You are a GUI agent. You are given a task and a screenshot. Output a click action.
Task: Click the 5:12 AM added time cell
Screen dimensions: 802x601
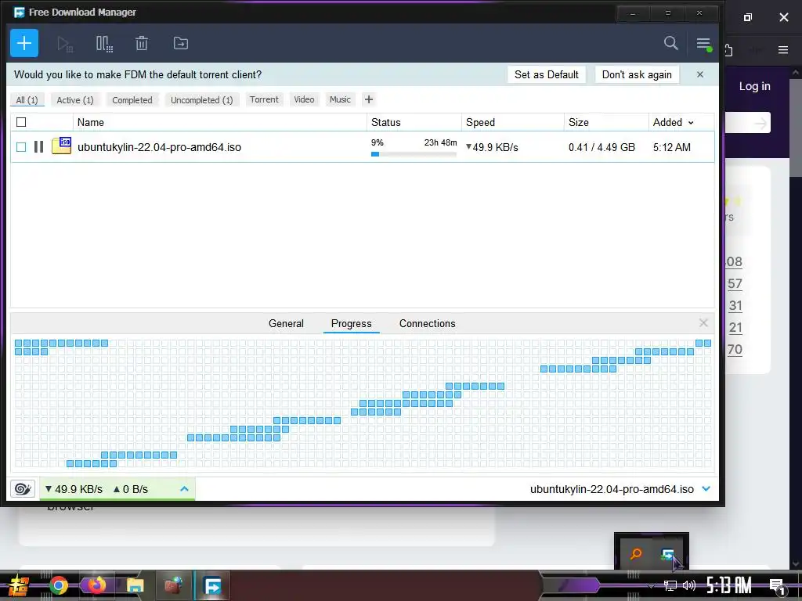point(671,147)
